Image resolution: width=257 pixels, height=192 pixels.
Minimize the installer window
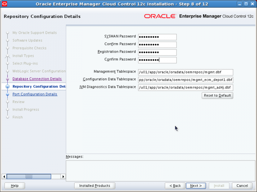(240, 4)
